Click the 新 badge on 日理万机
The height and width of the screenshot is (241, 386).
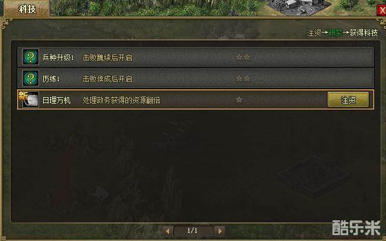tap(22, 96)
